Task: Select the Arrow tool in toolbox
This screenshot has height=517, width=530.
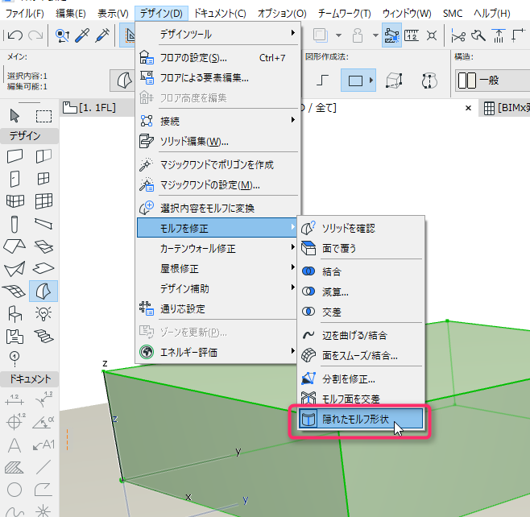Action: click(x=14, y=116)
